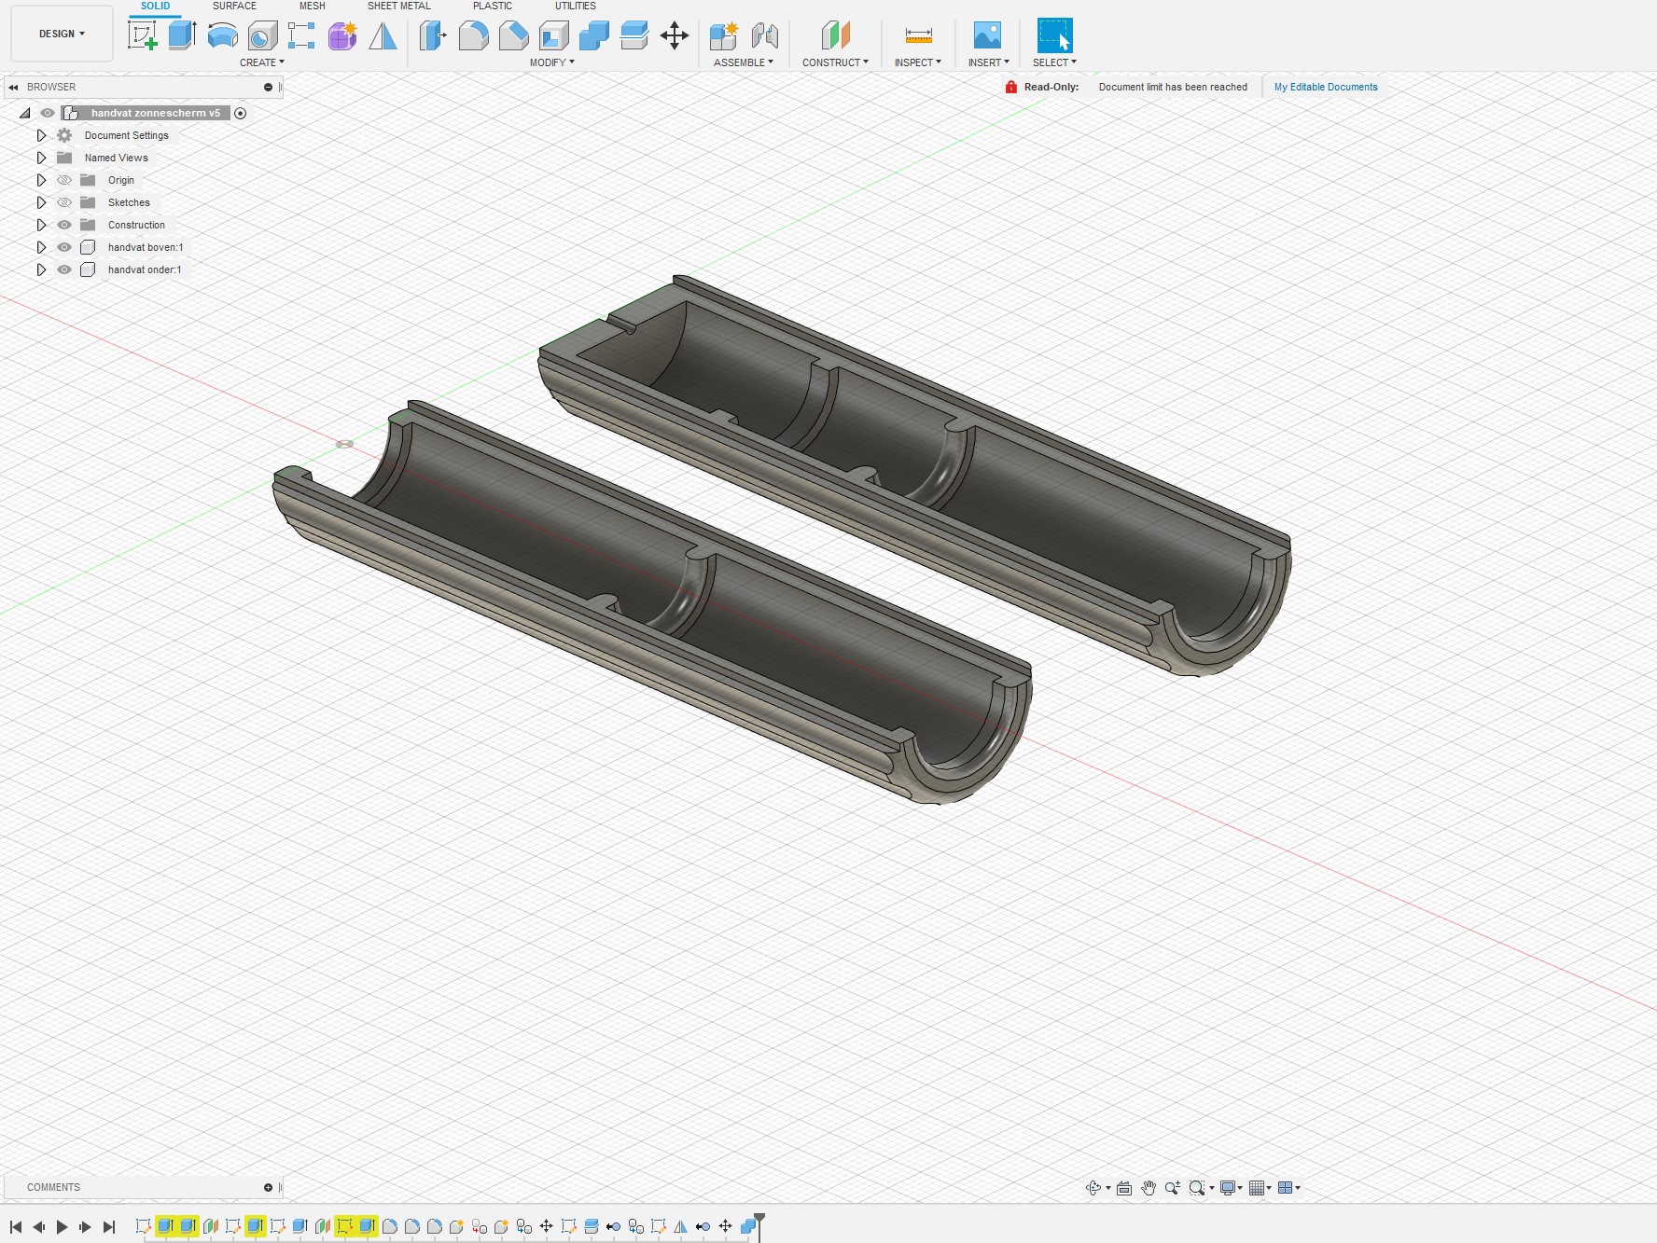Toggle visibility of Construction folder
This screenshot has height=1243, width=1657.
(x=64, y=225)
